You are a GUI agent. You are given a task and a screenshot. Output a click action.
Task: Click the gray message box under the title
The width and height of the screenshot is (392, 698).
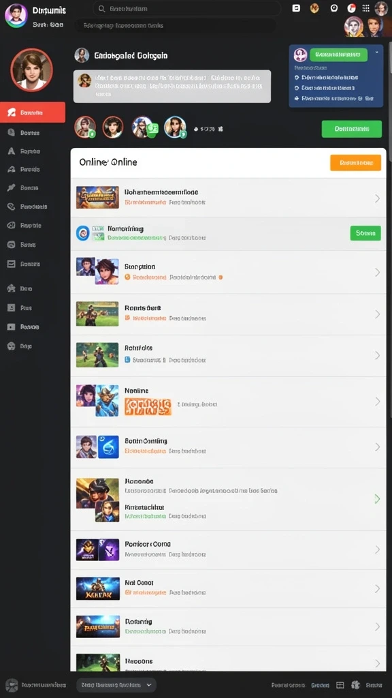pyautogui.click(x=172, y=87)
